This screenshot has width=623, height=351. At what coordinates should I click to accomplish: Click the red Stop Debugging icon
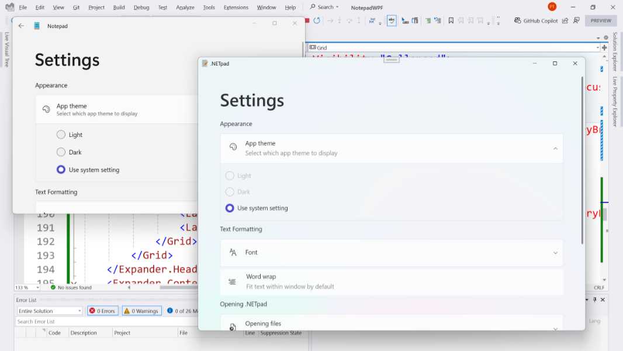tap(306, 20)
